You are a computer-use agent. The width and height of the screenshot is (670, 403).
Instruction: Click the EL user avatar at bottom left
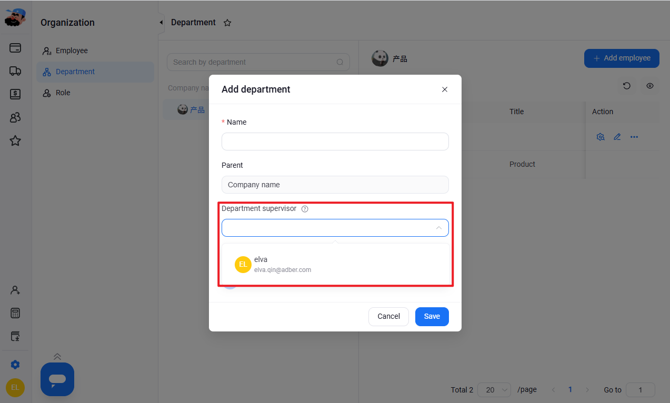coord(15,388)
